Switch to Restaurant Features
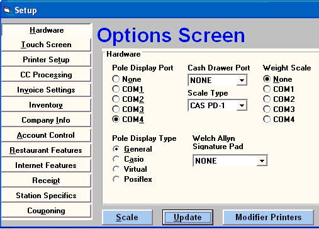This screenshot has height=229, width=319. pyautogui.click(x=47, y=150)
